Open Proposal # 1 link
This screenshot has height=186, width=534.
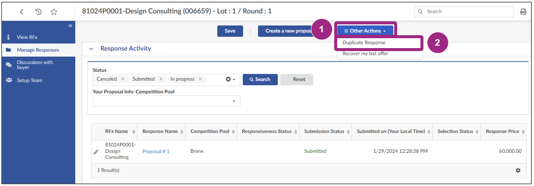pos(156,152)
